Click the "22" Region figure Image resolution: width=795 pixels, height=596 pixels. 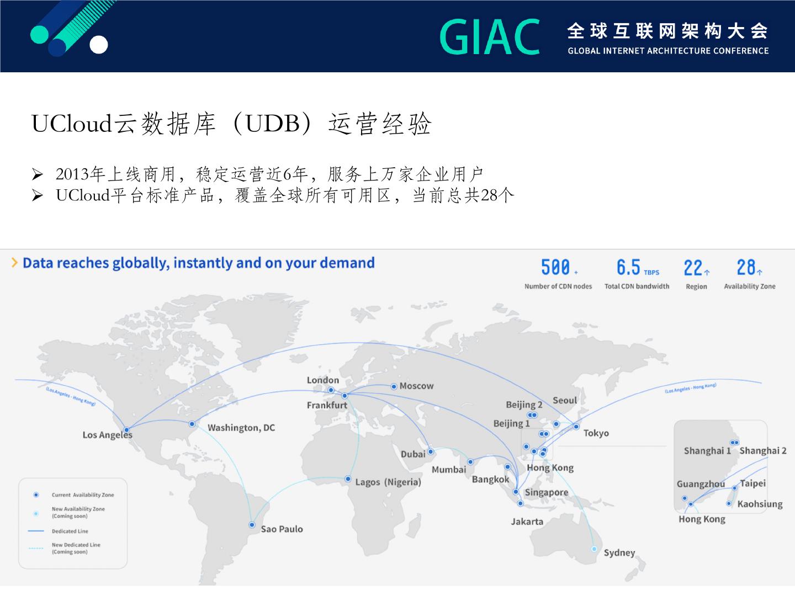pyautogui.click(x=696, y=268)
